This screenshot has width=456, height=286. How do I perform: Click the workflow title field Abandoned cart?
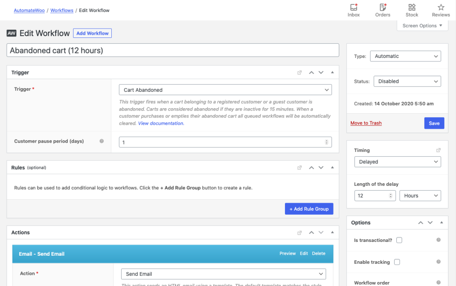point(173,50)
